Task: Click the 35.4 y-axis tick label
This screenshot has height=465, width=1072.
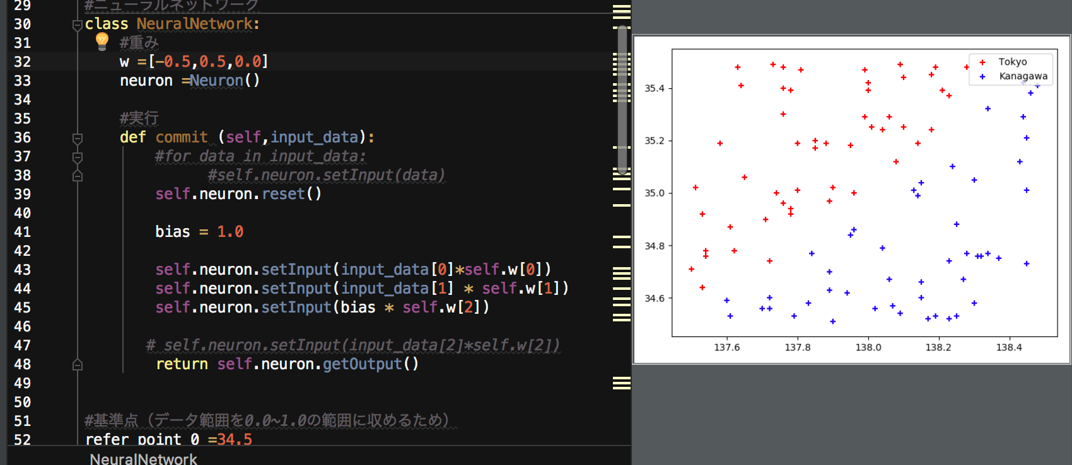Action: (655, 88)
